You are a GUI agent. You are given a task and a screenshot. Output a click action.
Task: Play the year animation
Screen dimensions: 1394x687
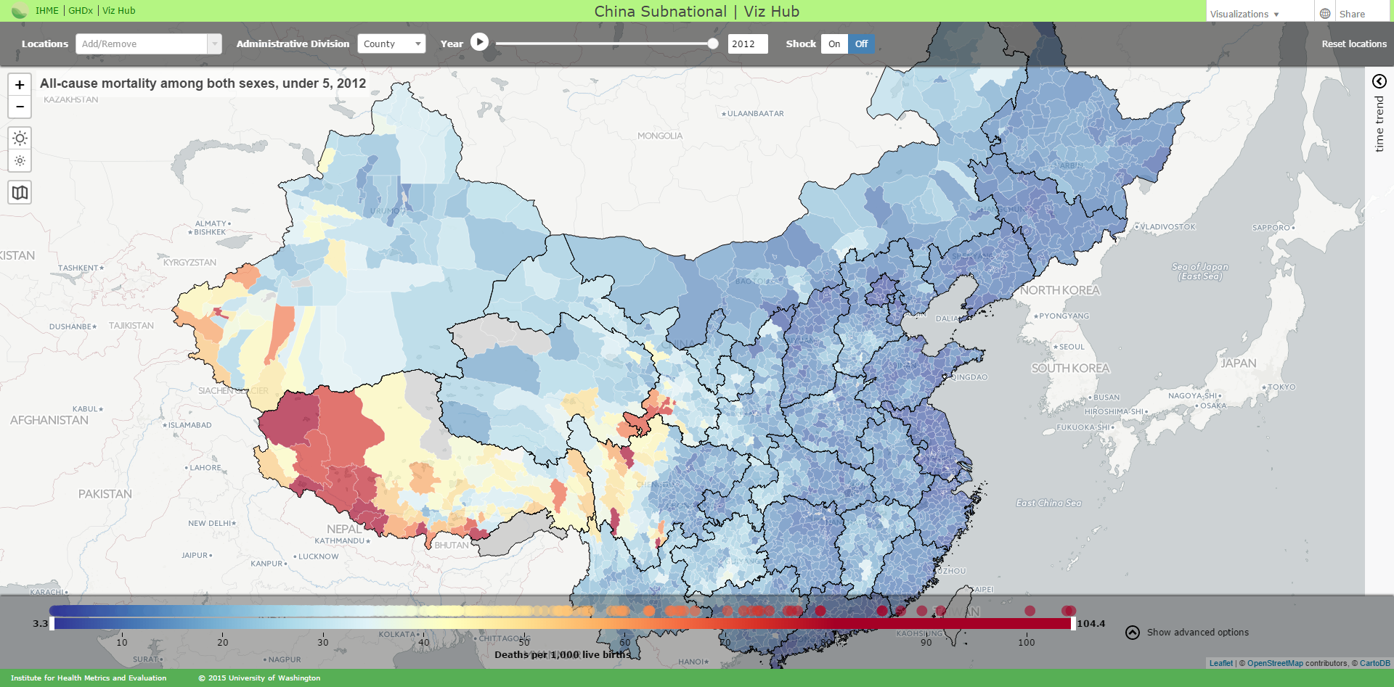click(x=479, y=42)
